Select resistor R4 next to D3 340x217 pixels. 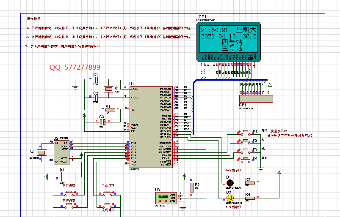click(250, 198)
